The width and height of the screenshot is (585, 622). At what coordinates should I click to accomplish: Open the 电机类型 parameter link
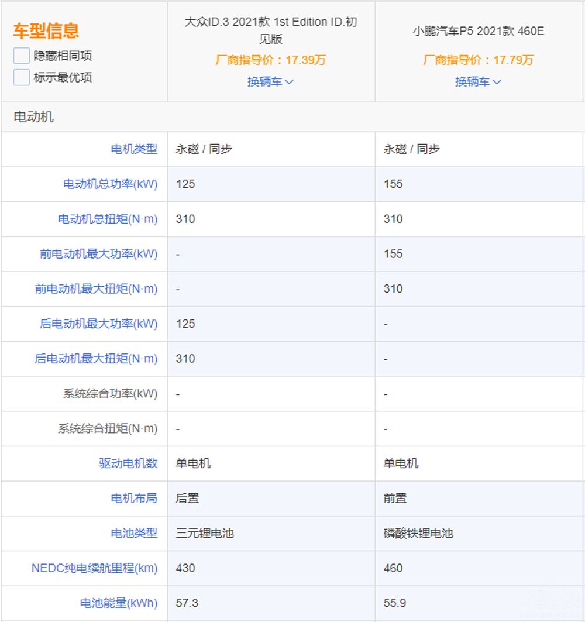coord(134,149)
